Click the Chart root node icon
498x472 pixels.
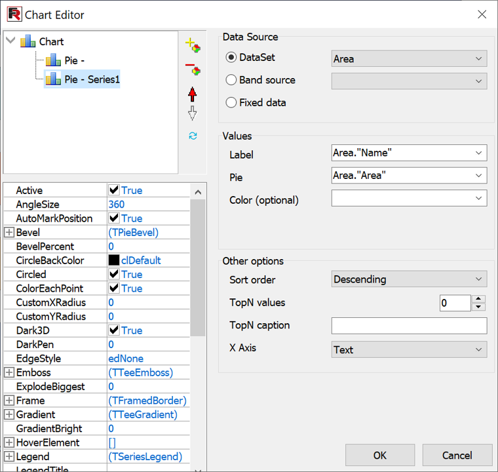28,42
